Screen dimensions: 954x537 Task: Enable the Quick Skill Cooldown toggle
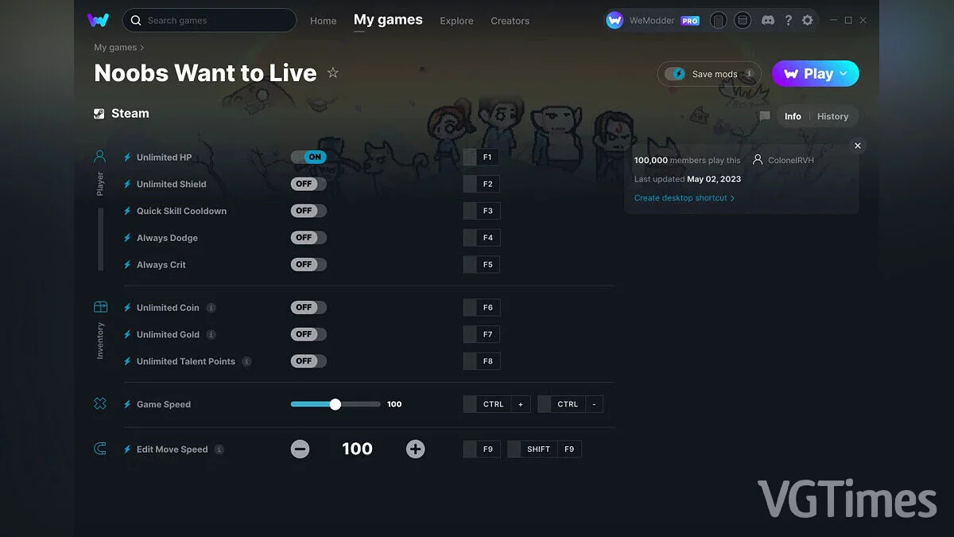(308, 211)
